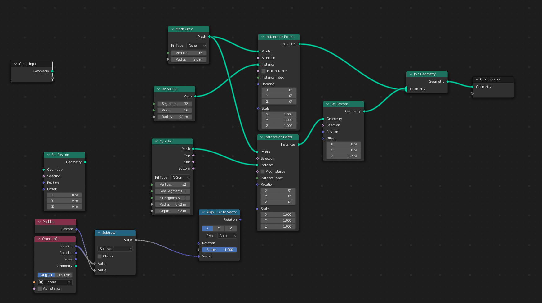Screen dimensions: 542x303
Task: Collapse the Cylinder node
Action: tap(156, 142)
